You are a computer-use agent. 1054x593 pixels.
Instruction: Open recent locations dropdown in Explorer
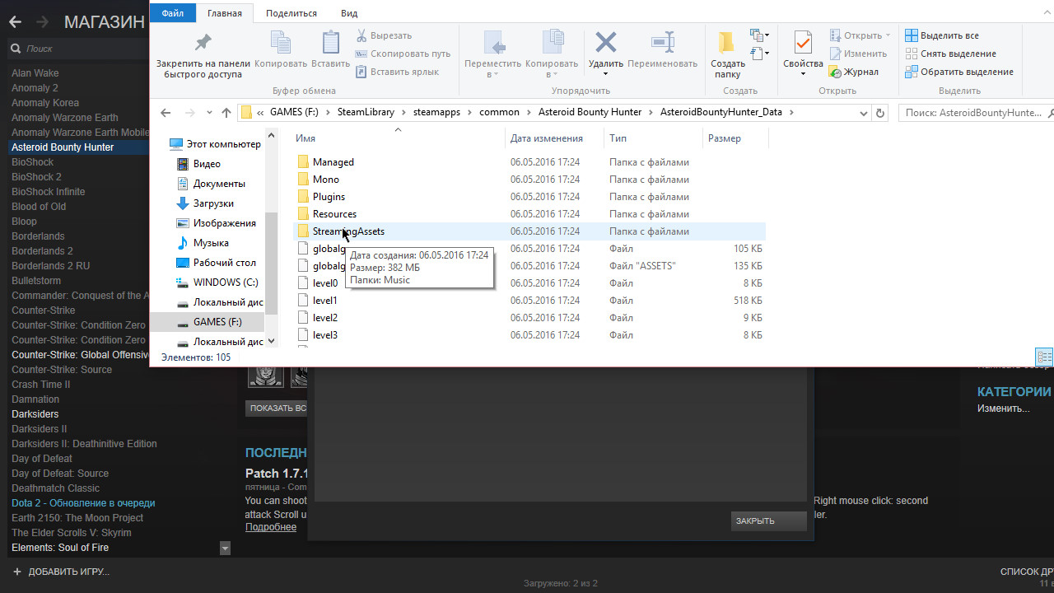pyautogui.click(x=208, y=113)
